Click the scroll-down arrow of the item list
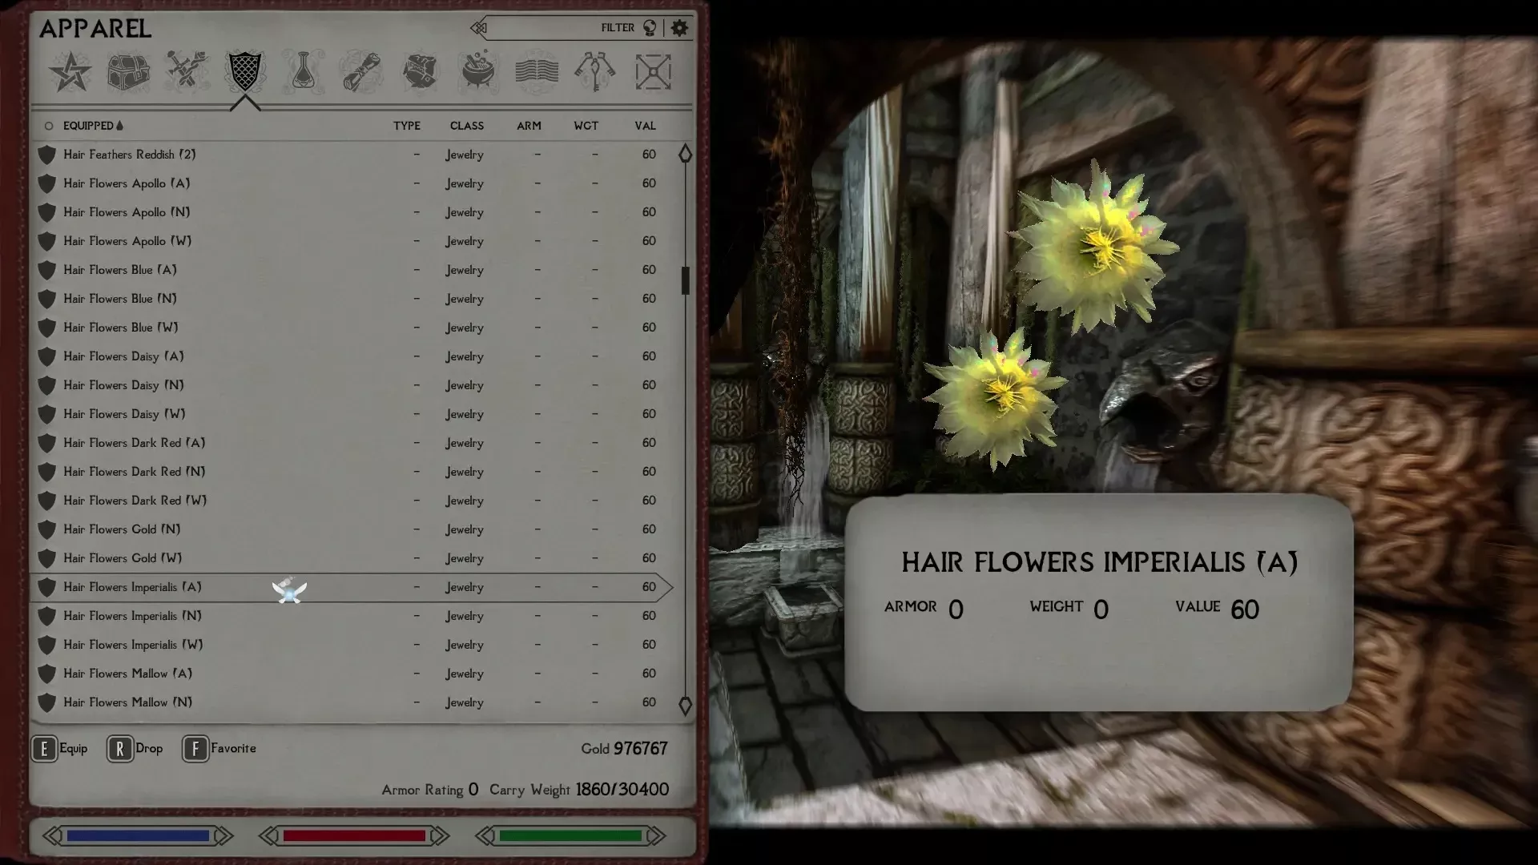This screenshot has height=865, width=1538. click(x=685, y=706)
